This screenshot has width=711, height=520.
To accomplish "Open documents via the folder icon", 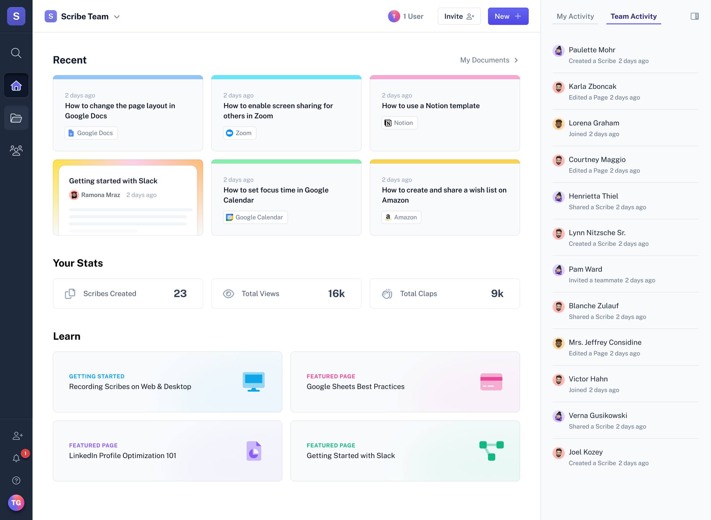I will (16, 118).
